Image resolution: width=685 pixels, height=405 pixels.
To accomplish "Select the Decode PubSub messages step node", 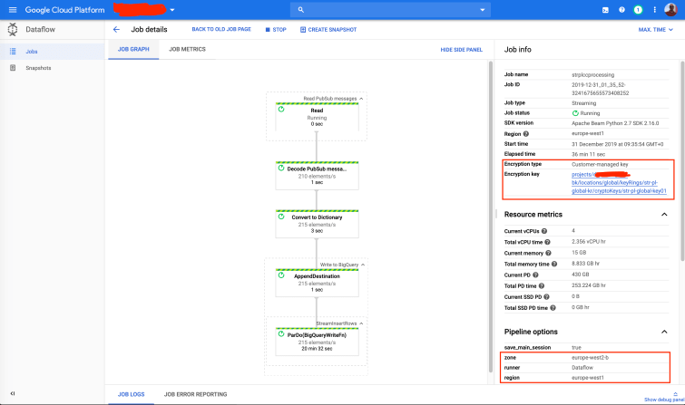I will (x=317, y=176).
